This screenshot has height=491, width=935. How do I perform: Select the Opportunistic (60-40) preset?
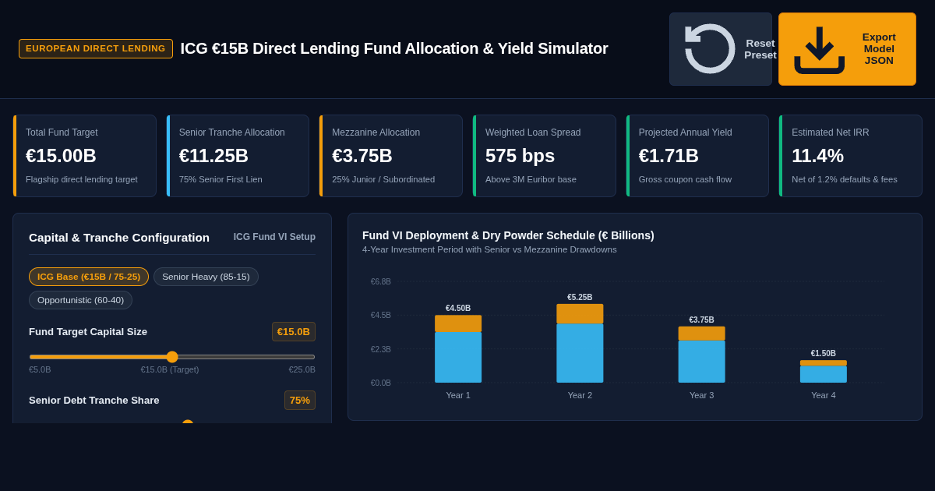point(80,300)
